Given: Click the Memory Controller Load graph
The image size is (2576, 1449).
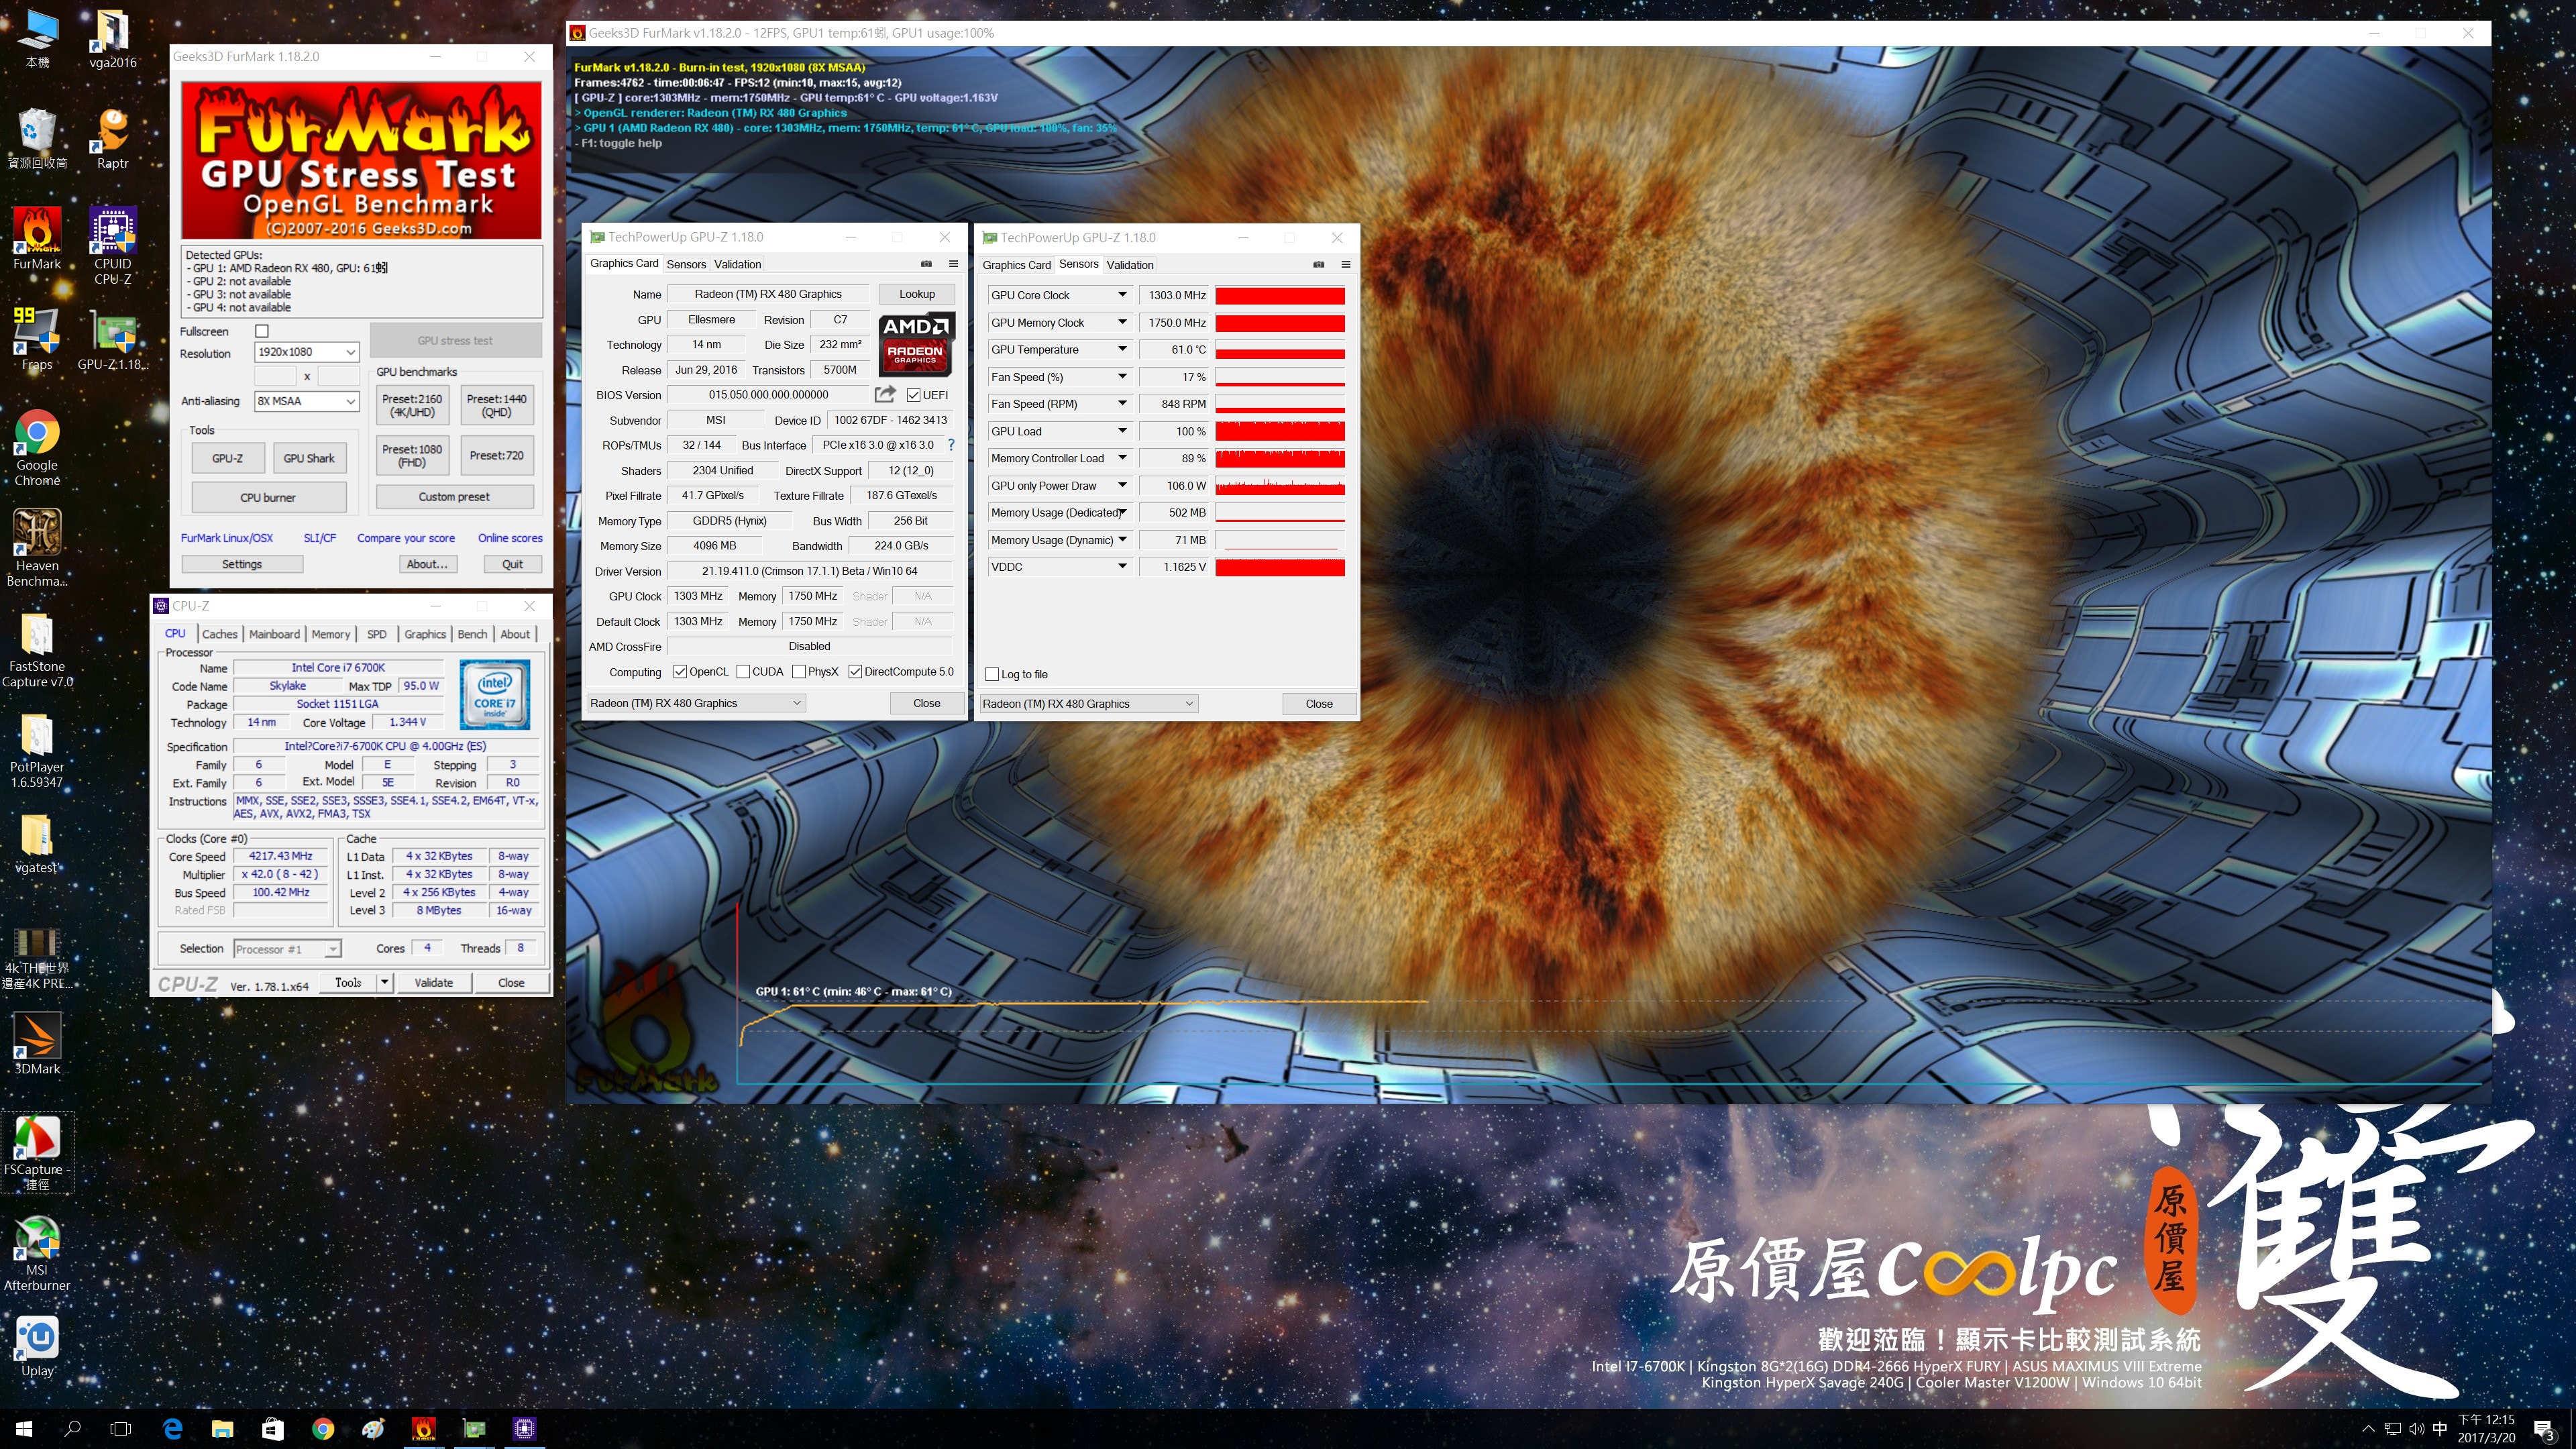Looking at the screenshot, I should 1280,458.
